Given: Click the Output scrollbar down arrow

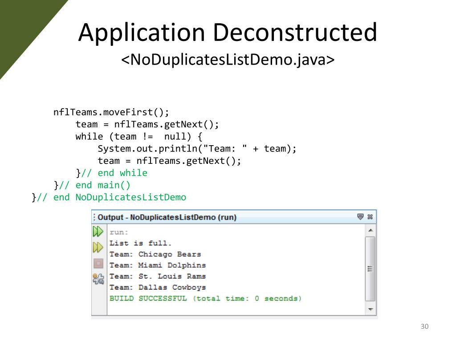Looking at the screenshot, I should (x=370, y=309).
